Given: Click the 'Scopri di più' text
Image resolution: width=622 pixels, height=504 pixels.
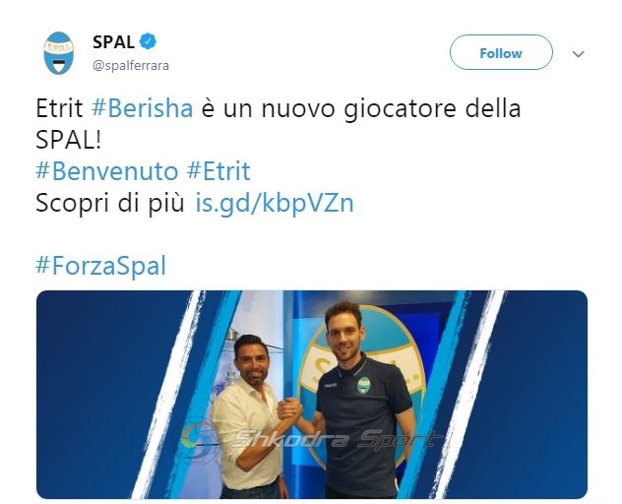Looking at the screenshot, I should pyautogui.click(x=110, y=204).
